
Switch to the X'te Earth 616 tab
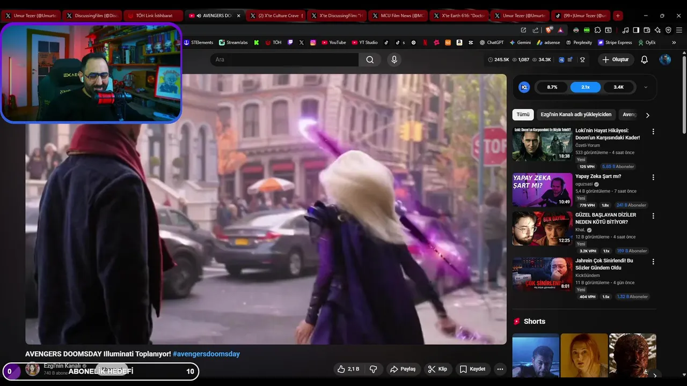click(x=459, y=16)
